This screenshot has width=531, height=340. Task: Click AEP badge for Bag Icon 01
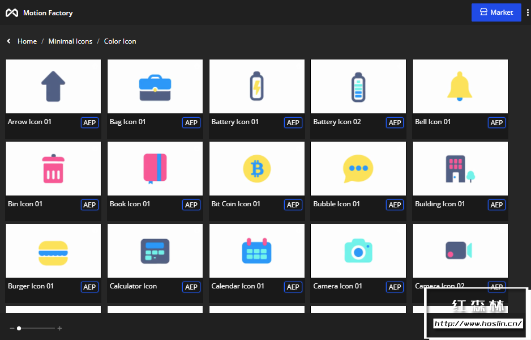(x=191, y=123)
